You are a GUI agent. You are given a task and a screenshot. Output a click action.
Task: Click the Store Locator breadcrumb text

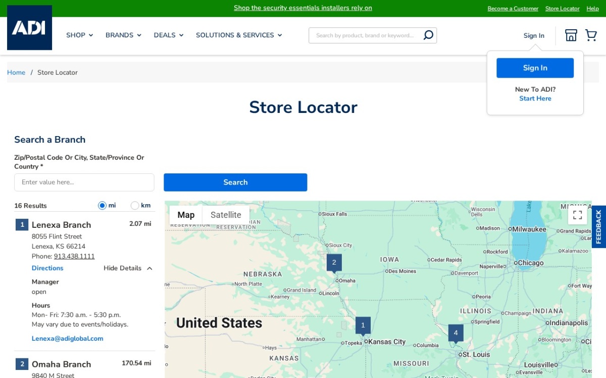pyautogui.click(x=58, y=73)
